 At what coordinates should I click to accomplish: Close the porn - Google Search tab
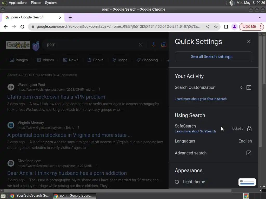[x=60, y=17]
